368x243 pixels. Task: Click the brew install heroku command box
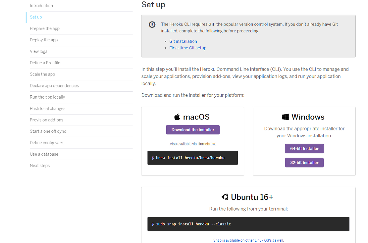point(193,158)
